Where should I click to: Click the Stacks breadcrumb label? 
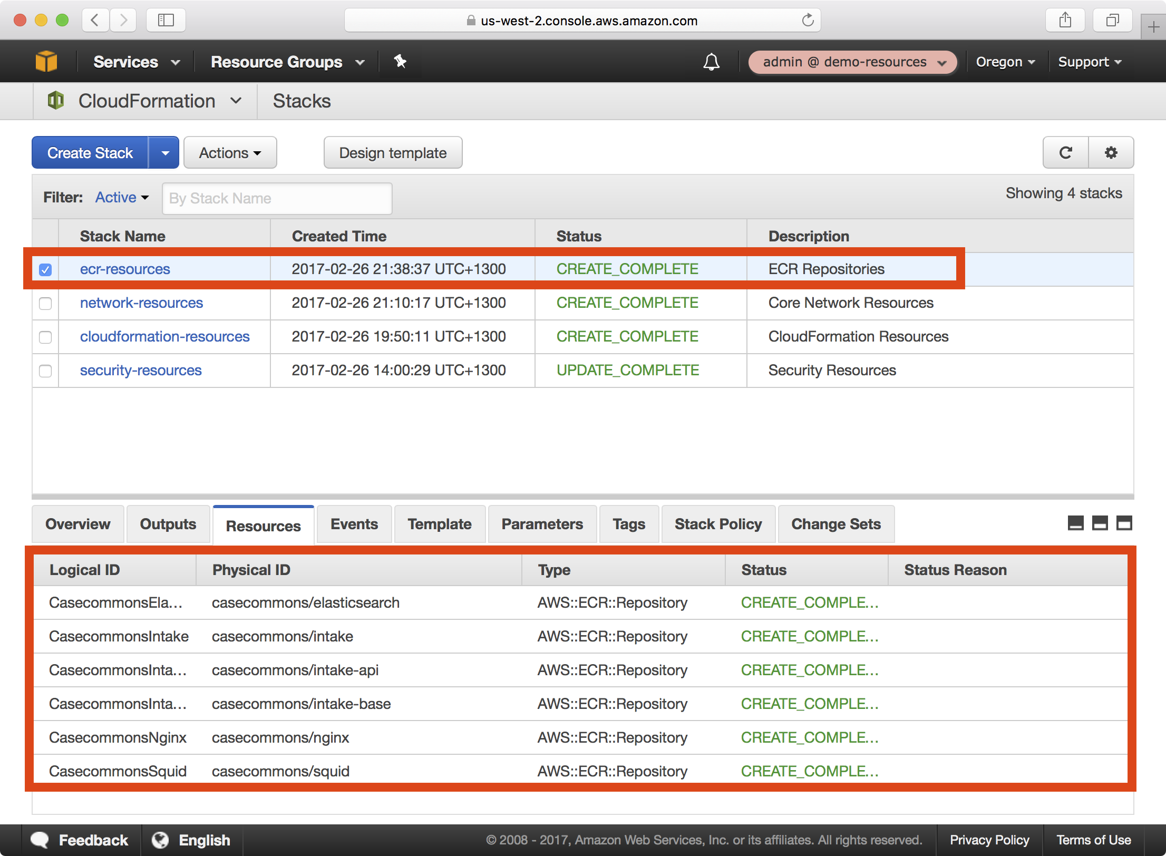(x=302, y=101)
